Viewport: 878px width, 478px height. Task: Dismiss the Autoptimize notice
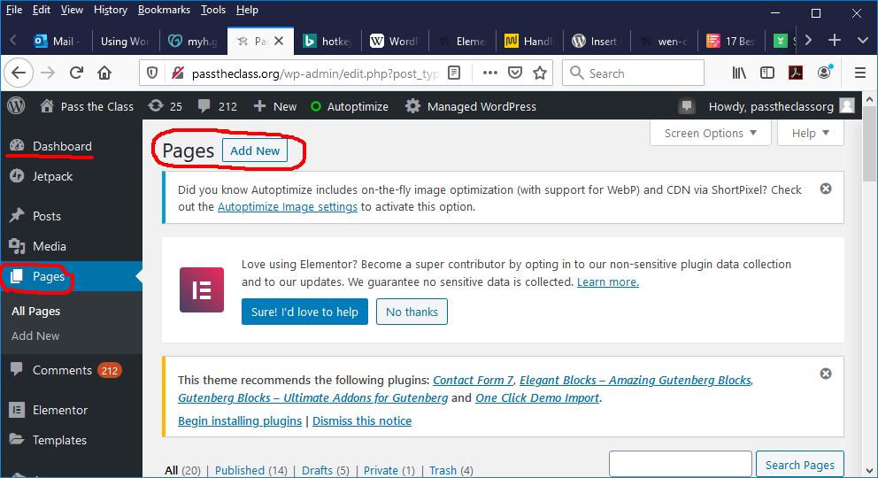826,189
